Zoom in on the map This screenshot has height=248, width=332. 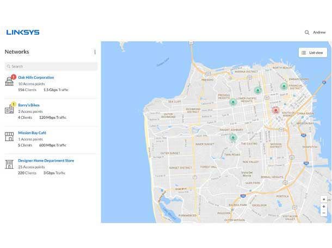click(x=324, y=206)
